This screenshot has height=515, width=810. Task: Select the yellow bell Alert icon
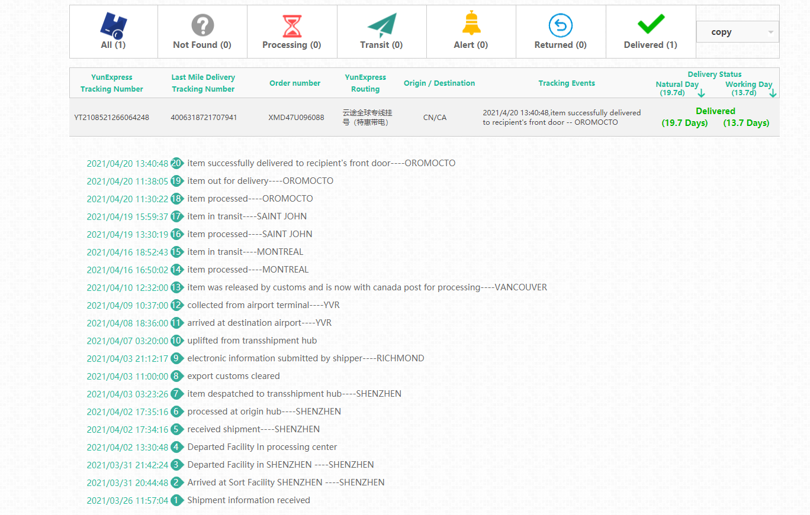click(471, 24)
